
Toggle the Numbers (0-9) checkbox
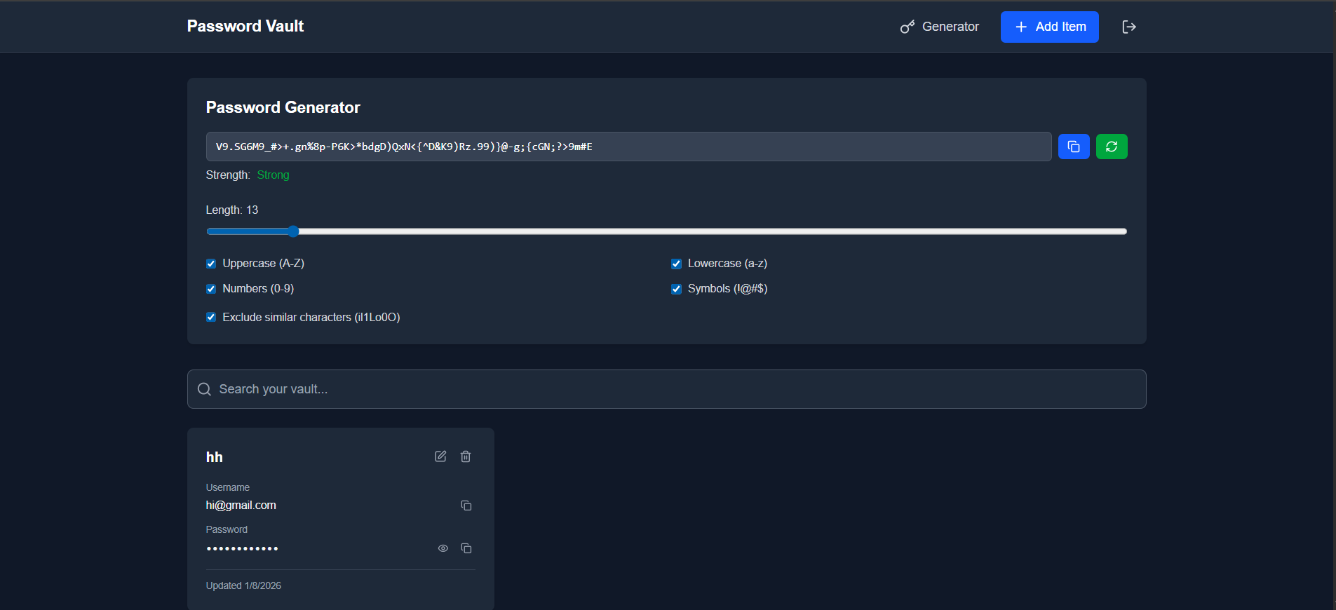click(x=211, y=289)
